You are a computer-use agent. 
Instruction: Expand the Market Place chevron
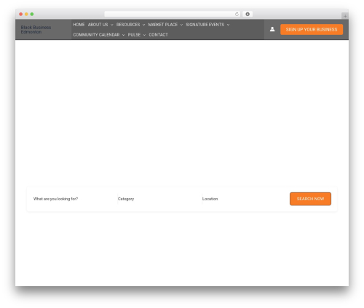(181, 25)
